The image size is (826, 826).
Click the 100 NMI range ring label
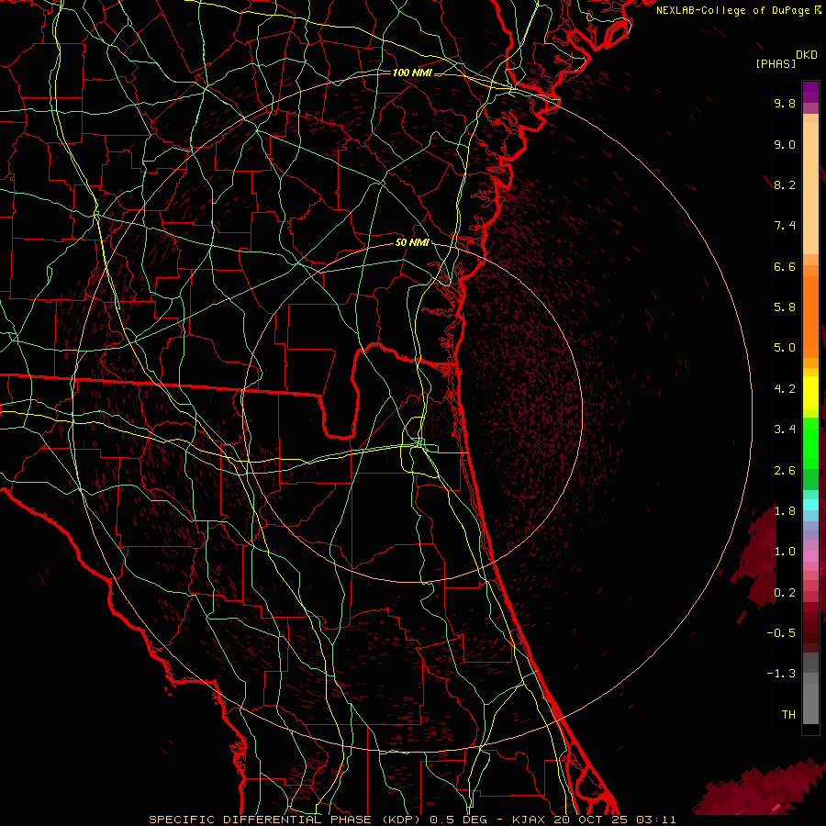[x=411, y=73]
